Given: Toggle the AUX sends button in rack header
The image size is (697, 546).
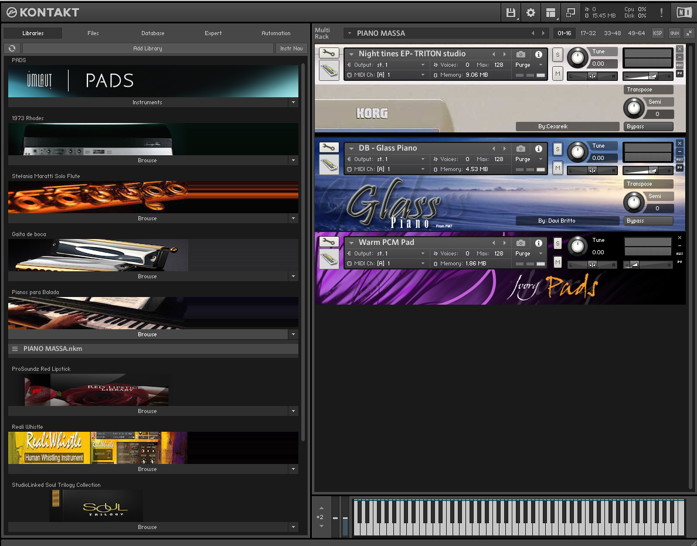Looking at the screenshot, I should (675, 33).
